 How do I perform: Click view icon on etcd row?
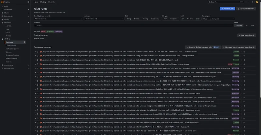pos(244,60)
